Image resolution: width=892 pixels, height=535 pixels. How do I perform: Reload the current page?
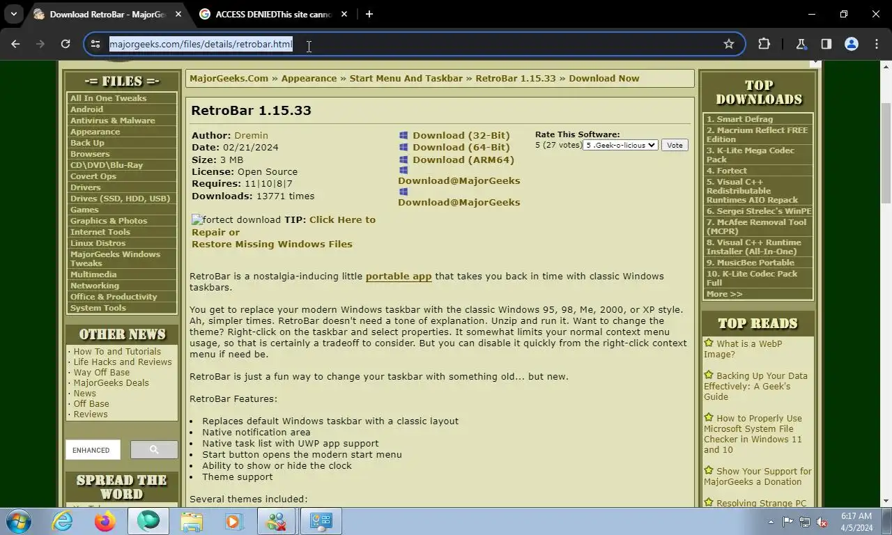[x=66, y=44]
